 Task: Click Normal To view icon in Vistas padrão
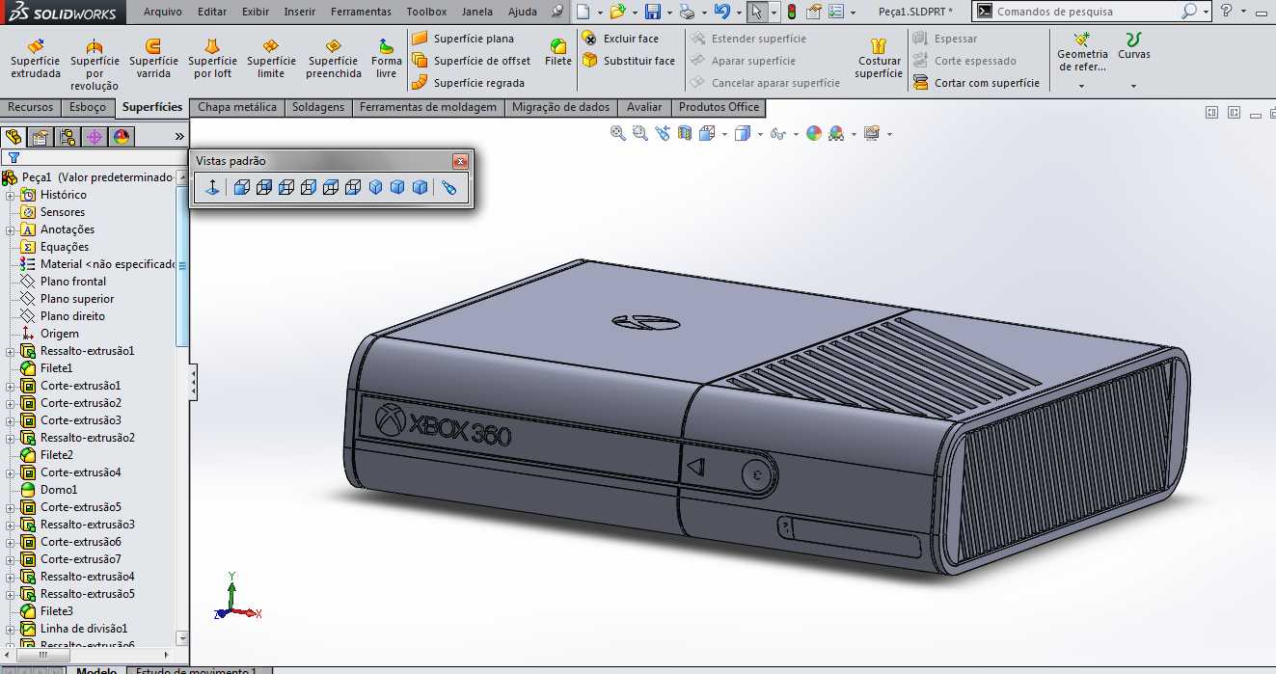211,187
